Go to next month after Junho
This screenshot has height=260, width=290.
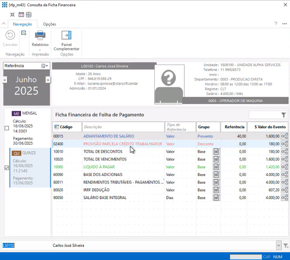pyautogui.click(x=48, y=80)
